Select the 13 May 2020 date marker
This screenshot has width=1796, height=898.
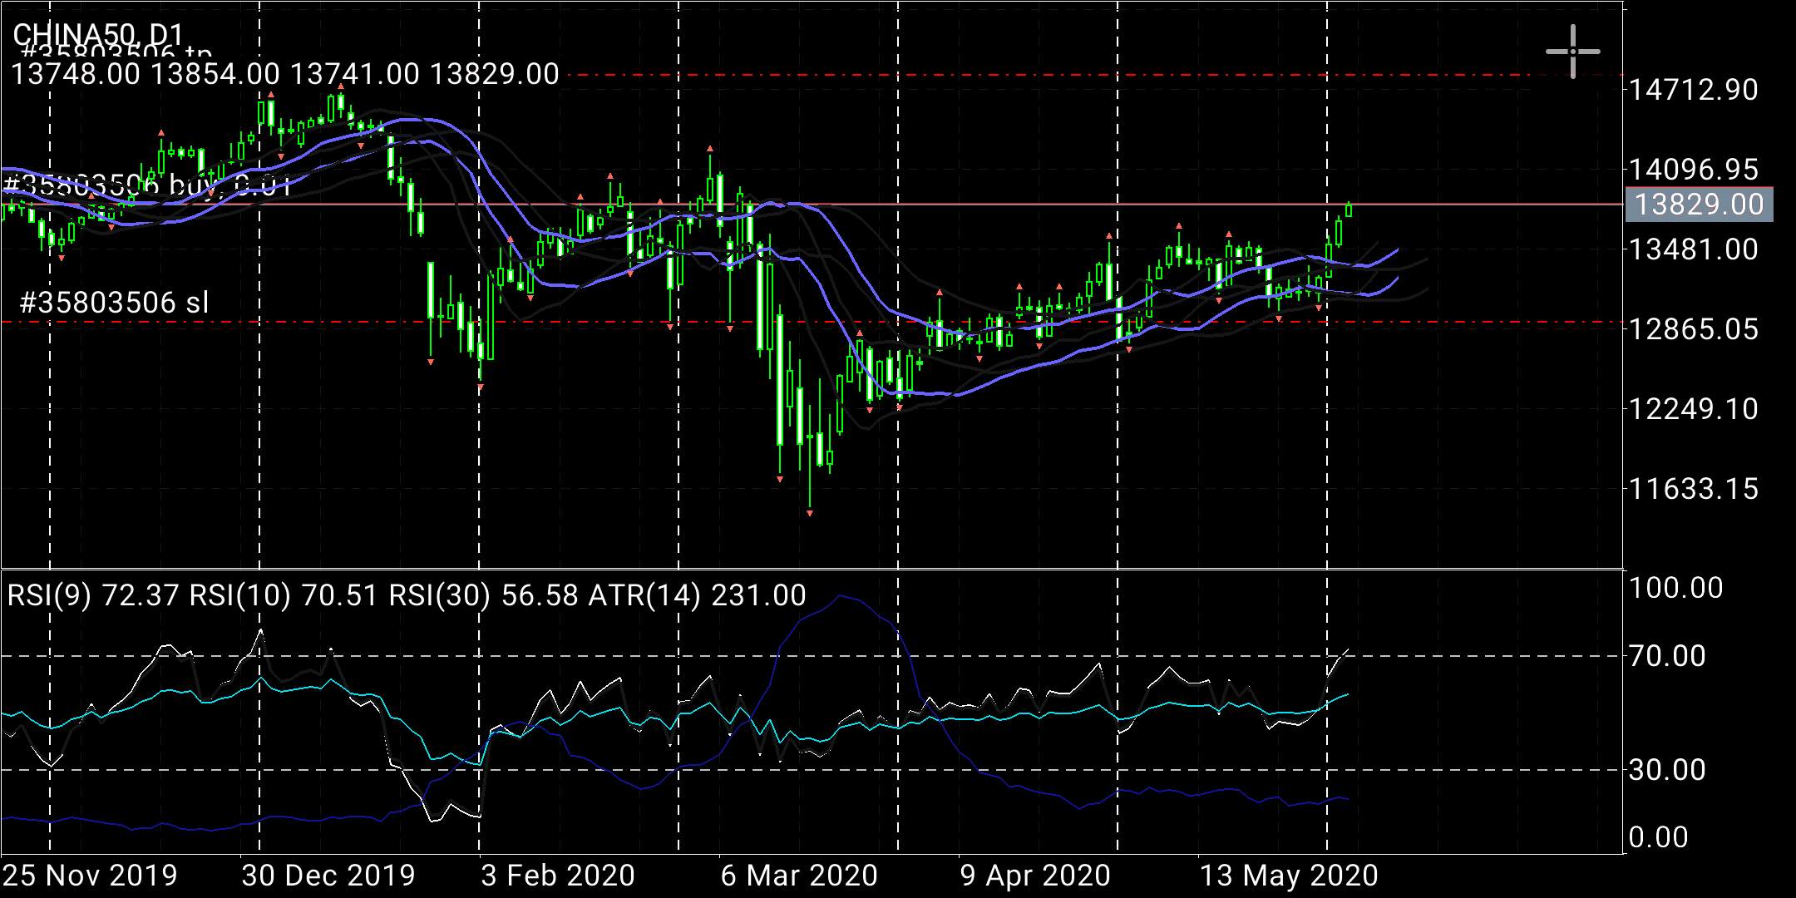pyautogui.click(x=1288, y=876)
